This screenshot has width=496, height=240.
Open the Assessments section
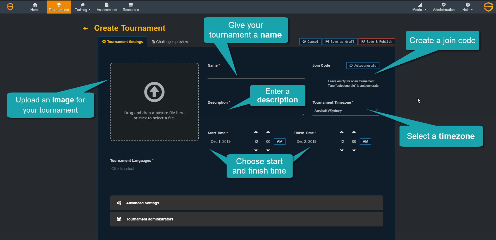tap(106, 7)
